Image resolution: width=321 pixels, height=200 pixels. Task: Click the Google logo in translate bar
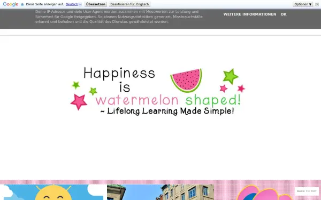[11, 4]
